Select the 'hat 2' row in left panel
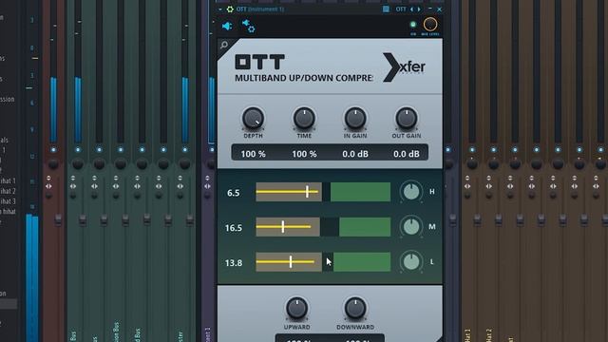This screenshot has width=608, height=342. pyautogui.click(x=8, y=191)
